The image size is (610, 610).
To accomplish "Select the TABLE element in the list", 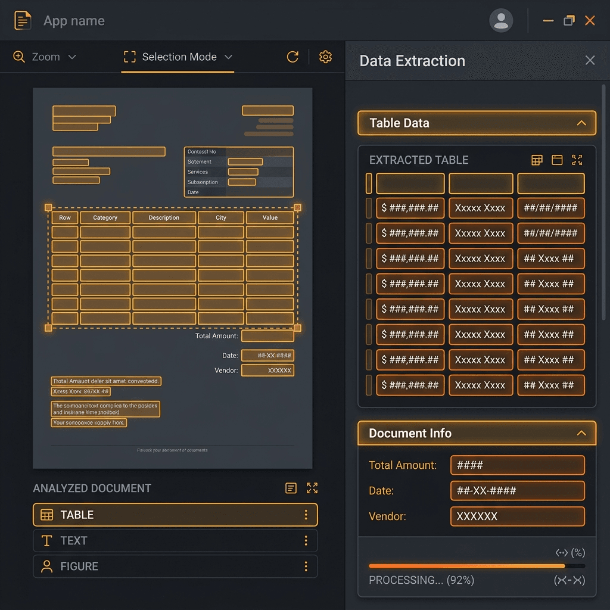I will (x=175, y=515).
